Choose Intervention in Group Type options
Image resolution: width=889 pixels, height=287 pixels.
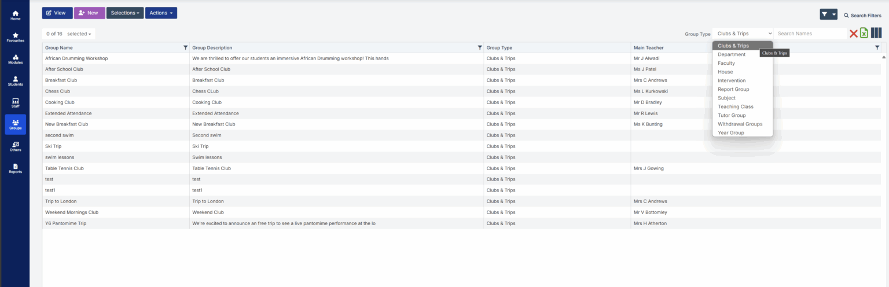pos(732,80)
